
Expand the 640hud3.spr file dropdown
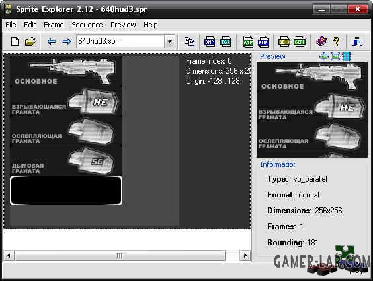(x=169, y=42)
